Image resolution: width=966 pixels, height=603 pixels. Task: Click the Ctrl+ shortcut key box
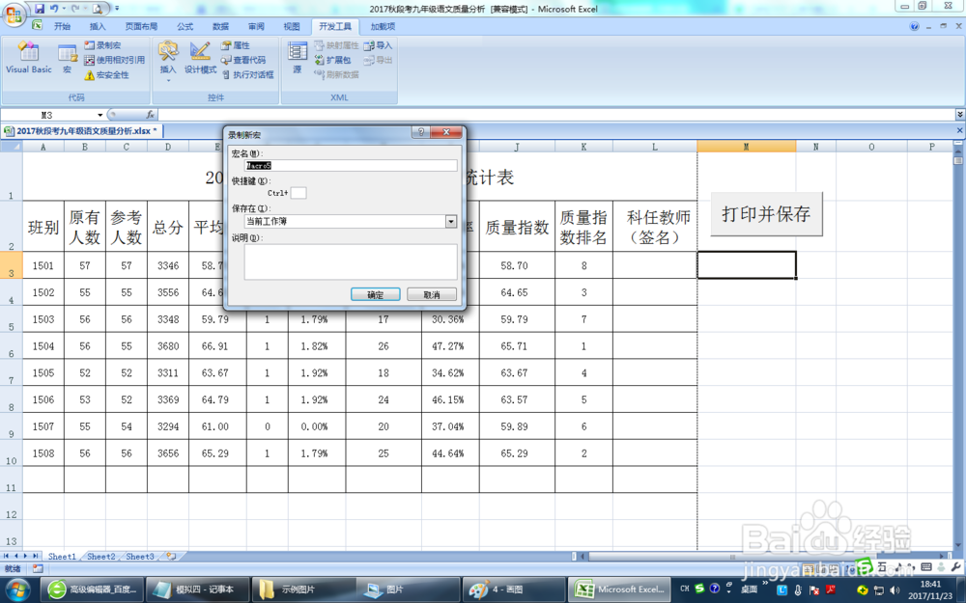[298, 193]
